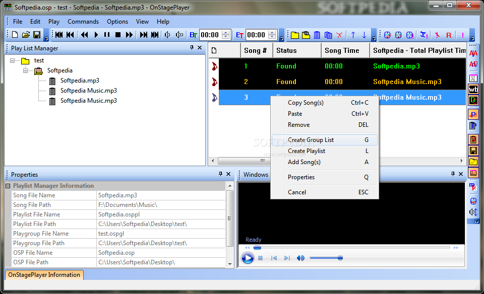Image resolution: width=484 pixels, height=294 pixels.
Task: Open the File menu
Action: 18,22
